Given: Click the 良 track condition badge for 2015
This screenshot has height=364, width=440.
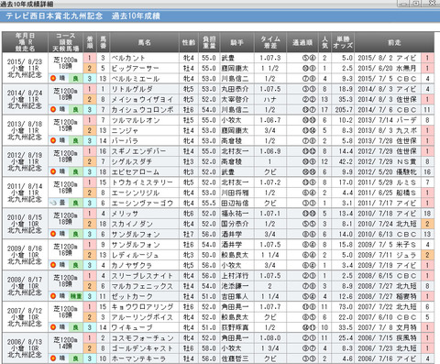Looking at the screenshot, I should (75, 78).
